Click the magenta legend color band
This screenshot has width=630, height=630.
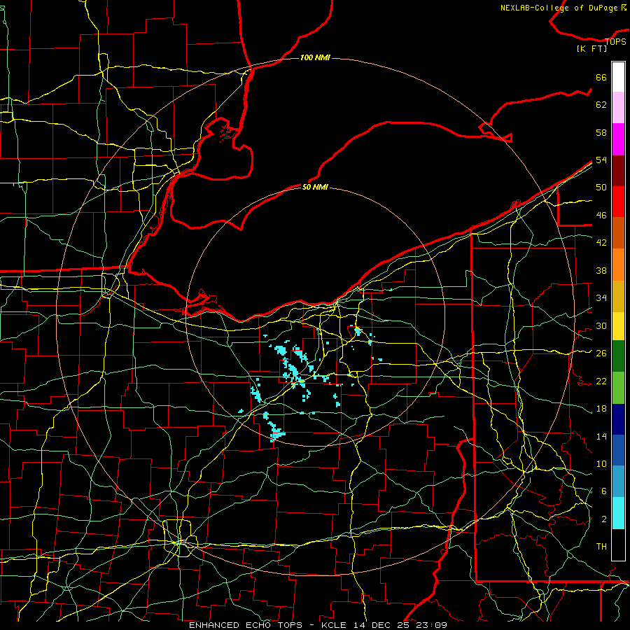618,139
